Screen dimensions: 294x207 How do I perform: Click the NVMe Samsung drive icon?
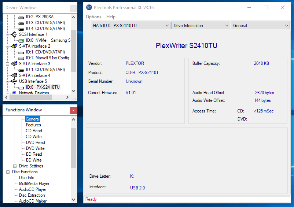point(21,41)
